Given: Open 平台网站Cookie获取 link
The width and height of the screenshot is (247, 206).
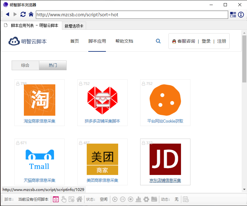Looking at the screenshot, I should tap(165, 121).
